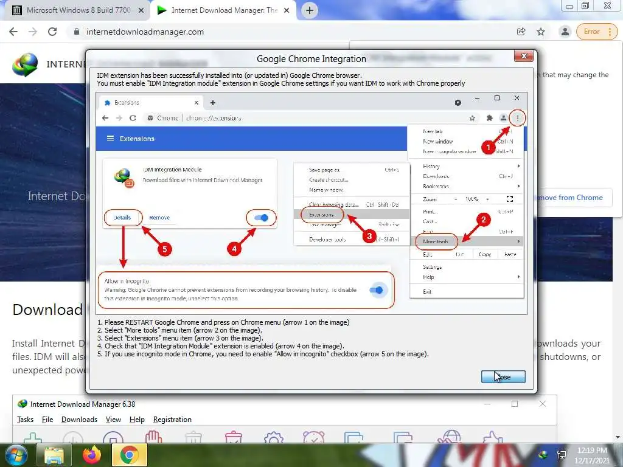The height and width of the screenshot is (467, 623).
Task: Click the Close button in the Integration dialog
Action: [503, 376]
